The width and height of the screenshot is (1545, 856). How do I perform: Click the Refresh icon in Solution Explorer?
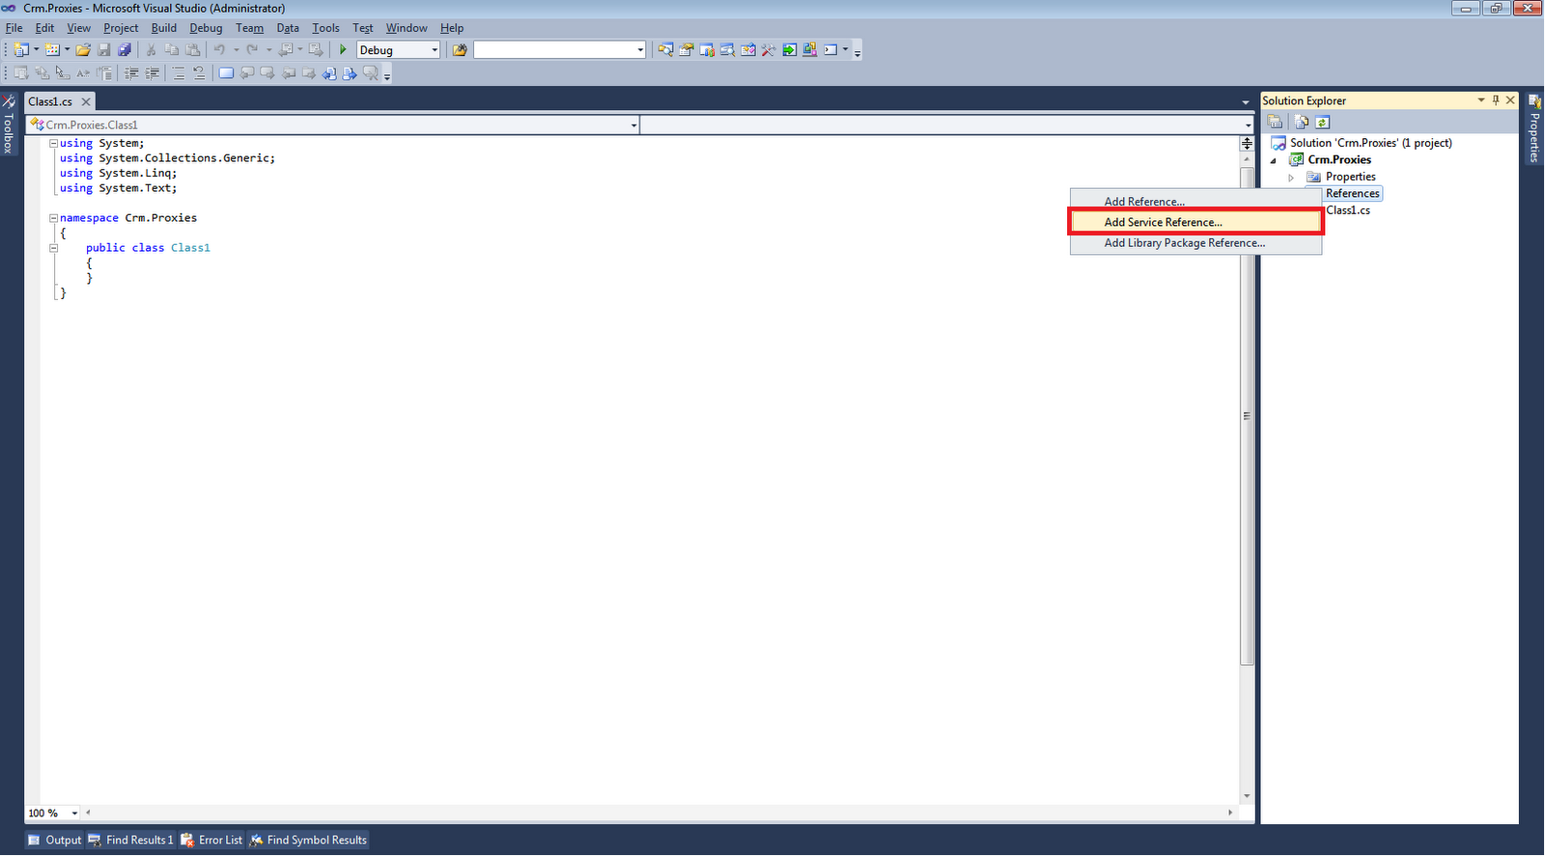tap(1323, 122)
